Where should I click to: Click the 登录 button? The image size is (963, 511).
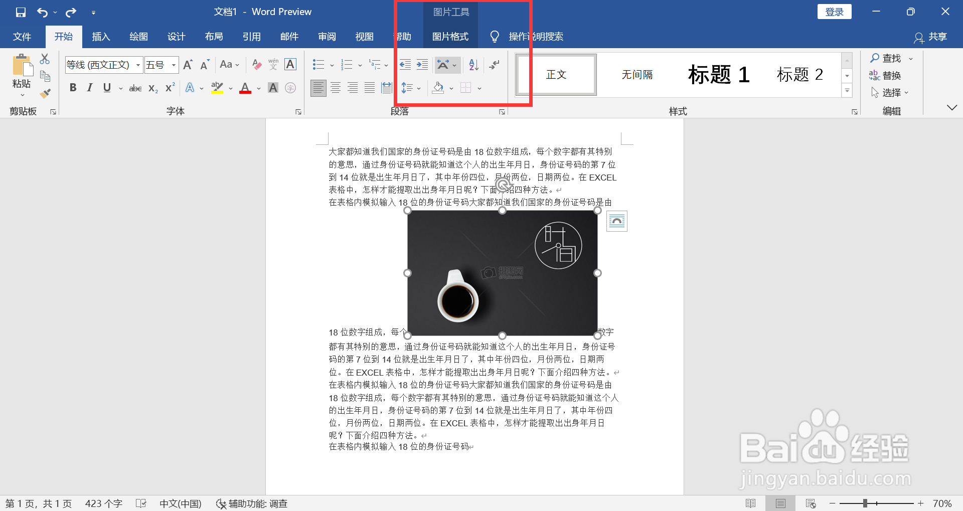coord(834,11)
